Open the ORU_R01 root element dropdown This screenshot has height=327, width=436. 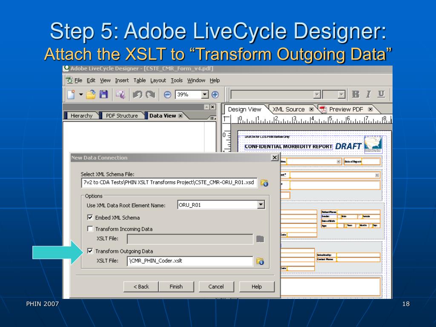click(x=261, y=205)
